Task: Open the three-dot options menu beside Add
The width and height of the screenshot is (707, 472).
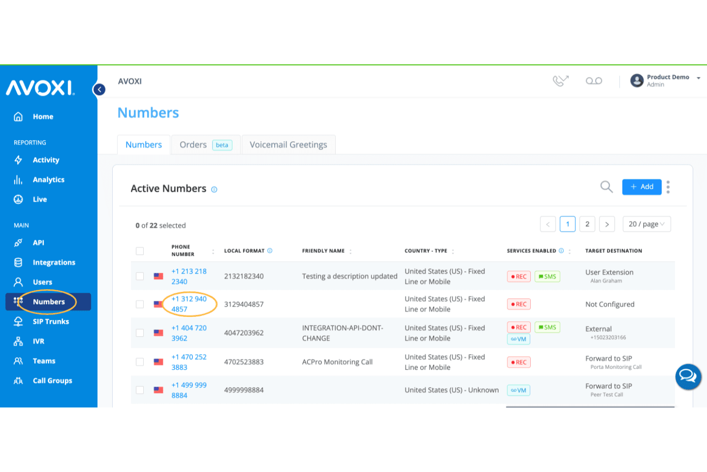Action: (668, 187)
